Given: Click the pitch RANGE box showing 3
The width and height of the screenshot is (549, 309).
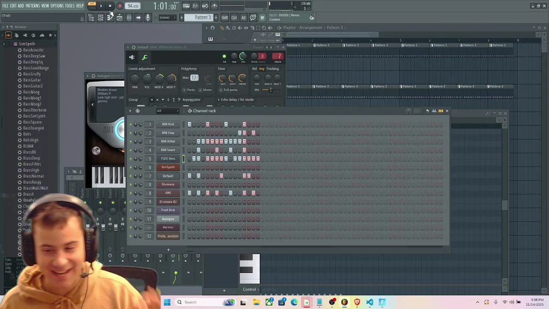Looking at the screenshot, I should tap(262, 56).
